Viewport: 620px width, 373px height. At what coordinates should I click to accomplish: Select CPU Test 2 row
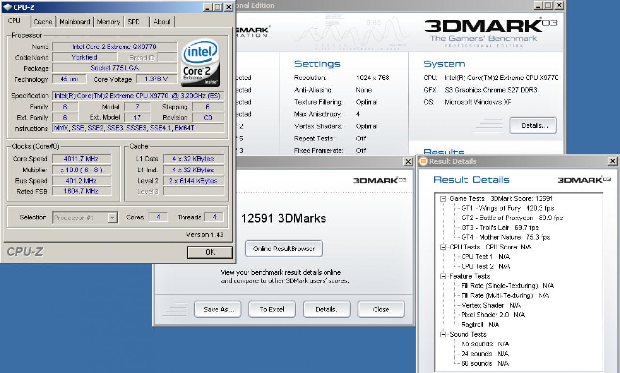(x=485, y=266)
